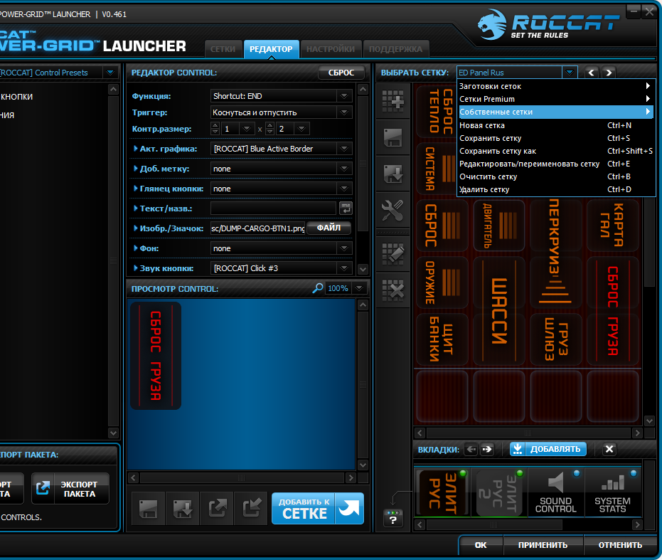Open the Триггер dropdown
Image resolution: width=662 pixels, height=560 pixels.
click(x=344, y=112)
